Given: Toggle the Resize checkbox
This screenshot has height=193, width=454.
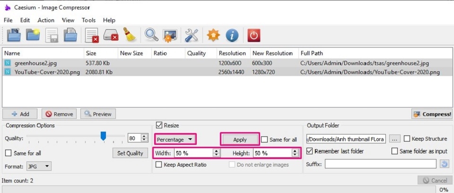Looking at the screenshot, I should (159, 125).
